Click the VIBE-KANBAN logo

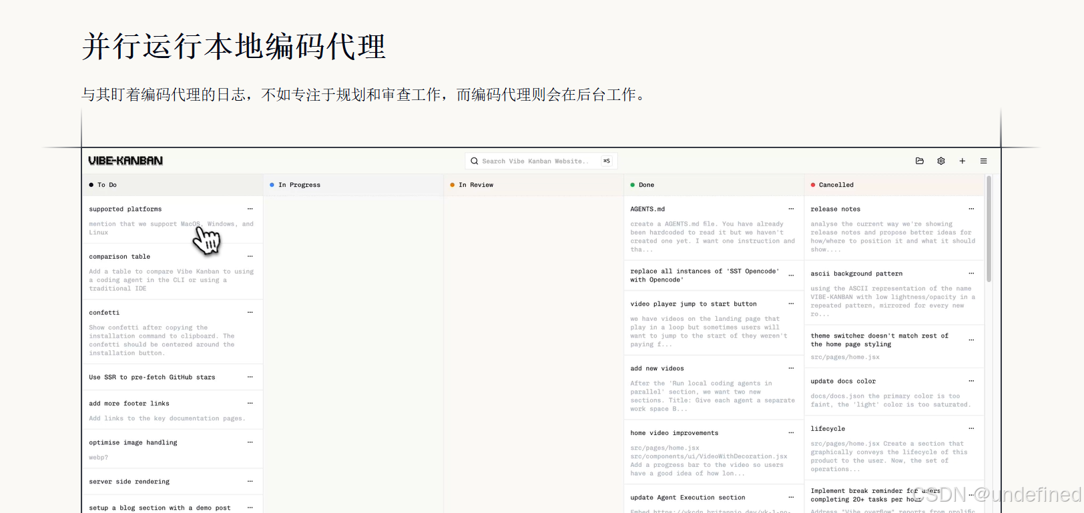click(125, 161)
